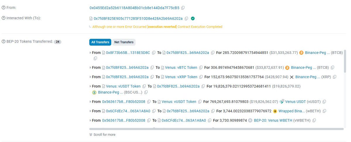Click the amount 285.720098791754944851
The image size is (351, 142).
[x=246, y=53]
